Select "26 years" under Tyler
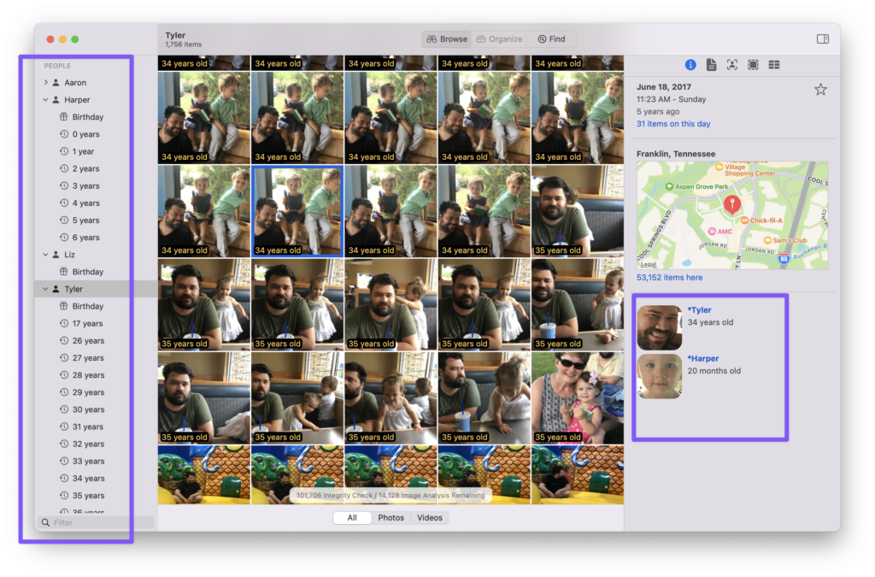 (x=88, y=340)
